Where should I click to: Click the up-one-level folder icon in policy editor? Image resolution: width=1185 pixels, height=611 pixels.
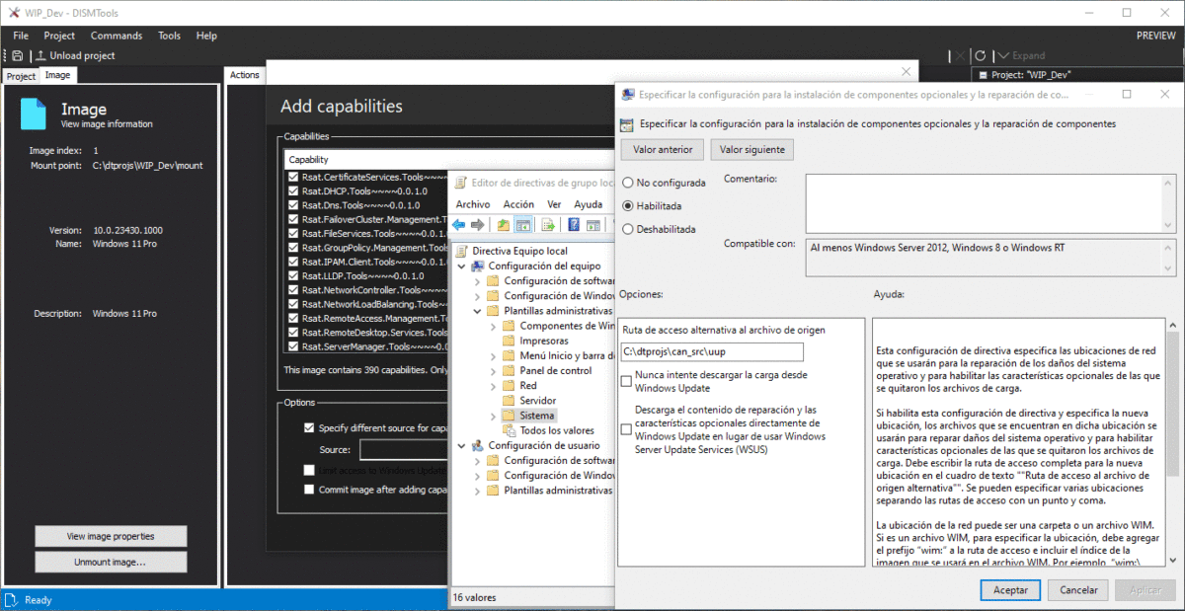coord(504,224)
